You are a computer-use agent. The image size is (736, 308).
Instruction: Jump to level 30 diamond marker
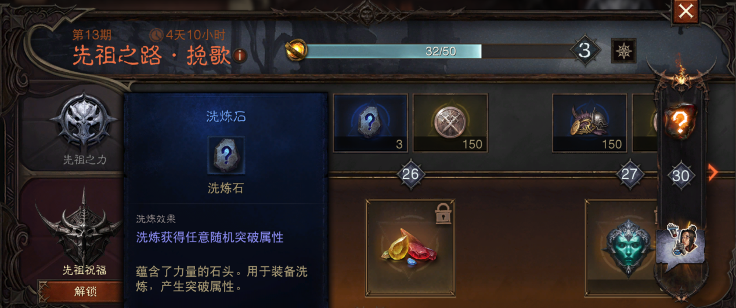[680, 175]
